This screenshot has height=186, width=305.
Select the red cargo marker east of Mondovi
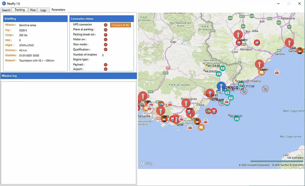(x=257, y=43)
